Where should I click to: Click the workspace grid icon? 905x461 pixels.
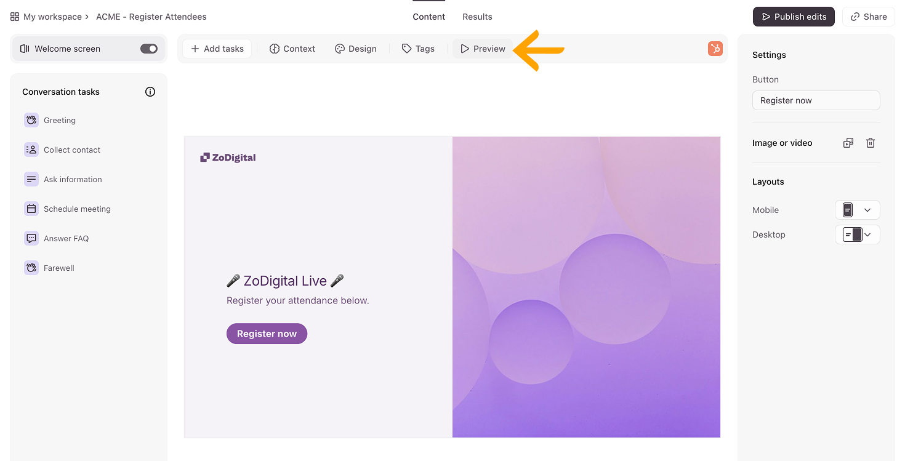[15, 17]
